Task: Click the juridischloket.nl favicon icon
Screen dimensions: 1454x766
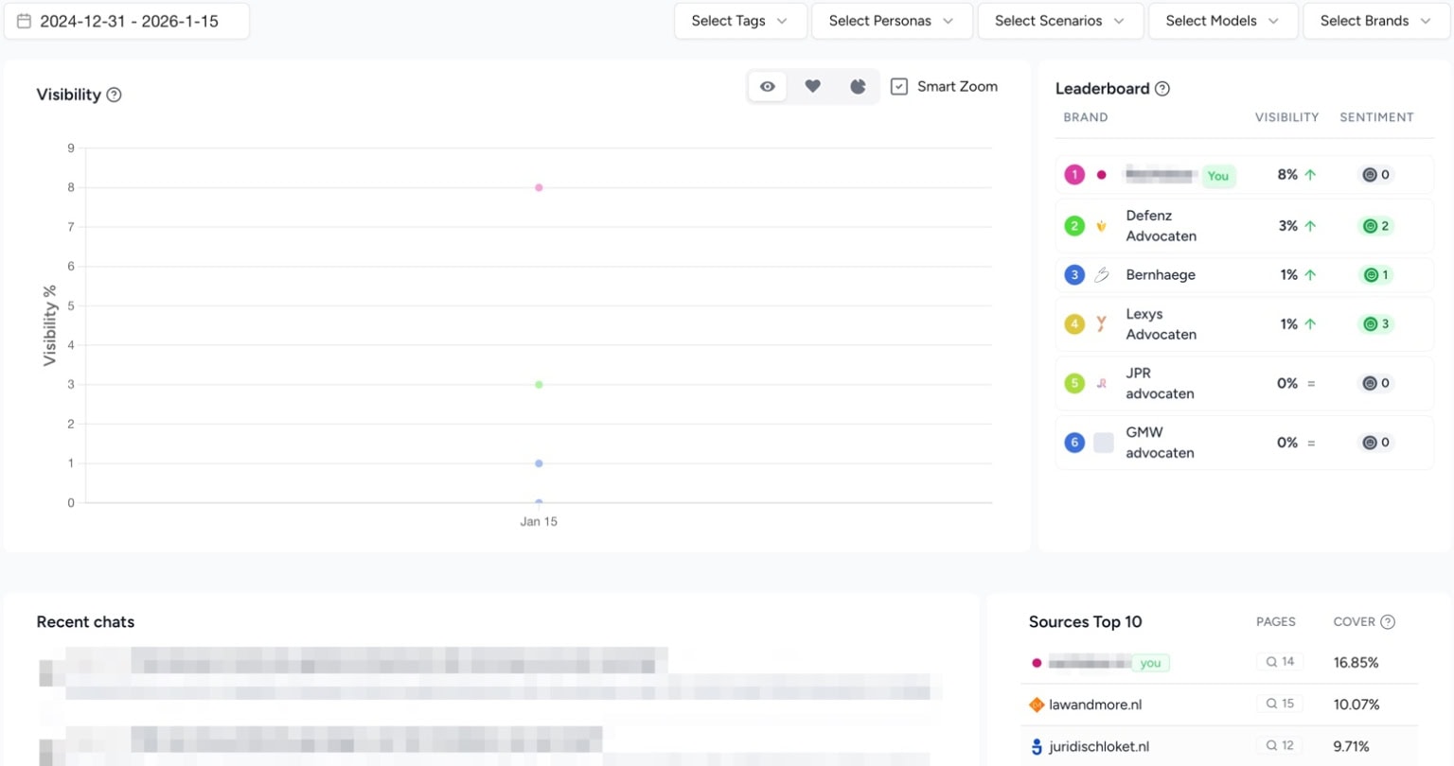Action: pos(1037,747)
